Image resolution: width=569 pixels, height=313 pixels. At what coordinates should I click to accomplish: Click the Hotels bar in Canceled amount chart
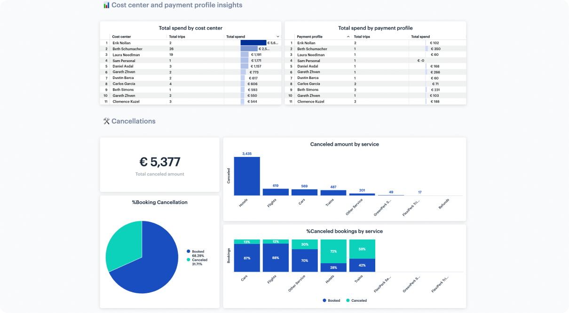(247, 176)
